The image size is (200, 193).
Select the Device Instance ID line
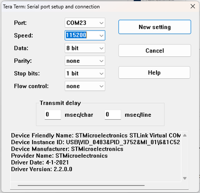point(95,142)
